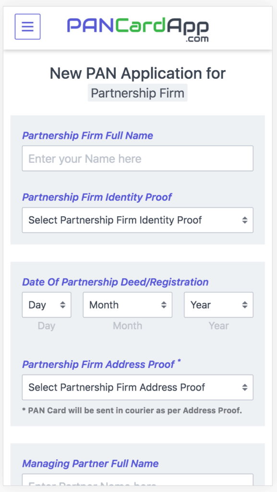Open the Month dropdown
Screen dimensions: 277x492
point(127,305)
